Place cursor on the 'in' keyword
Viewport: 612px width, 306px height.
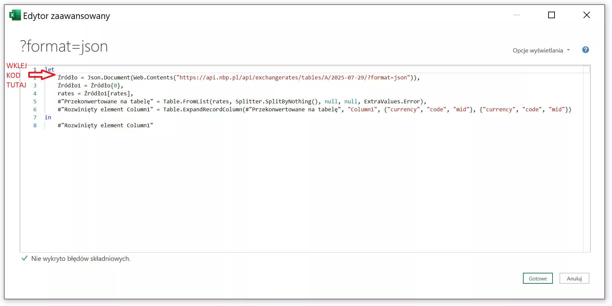(x=48, y=118)
